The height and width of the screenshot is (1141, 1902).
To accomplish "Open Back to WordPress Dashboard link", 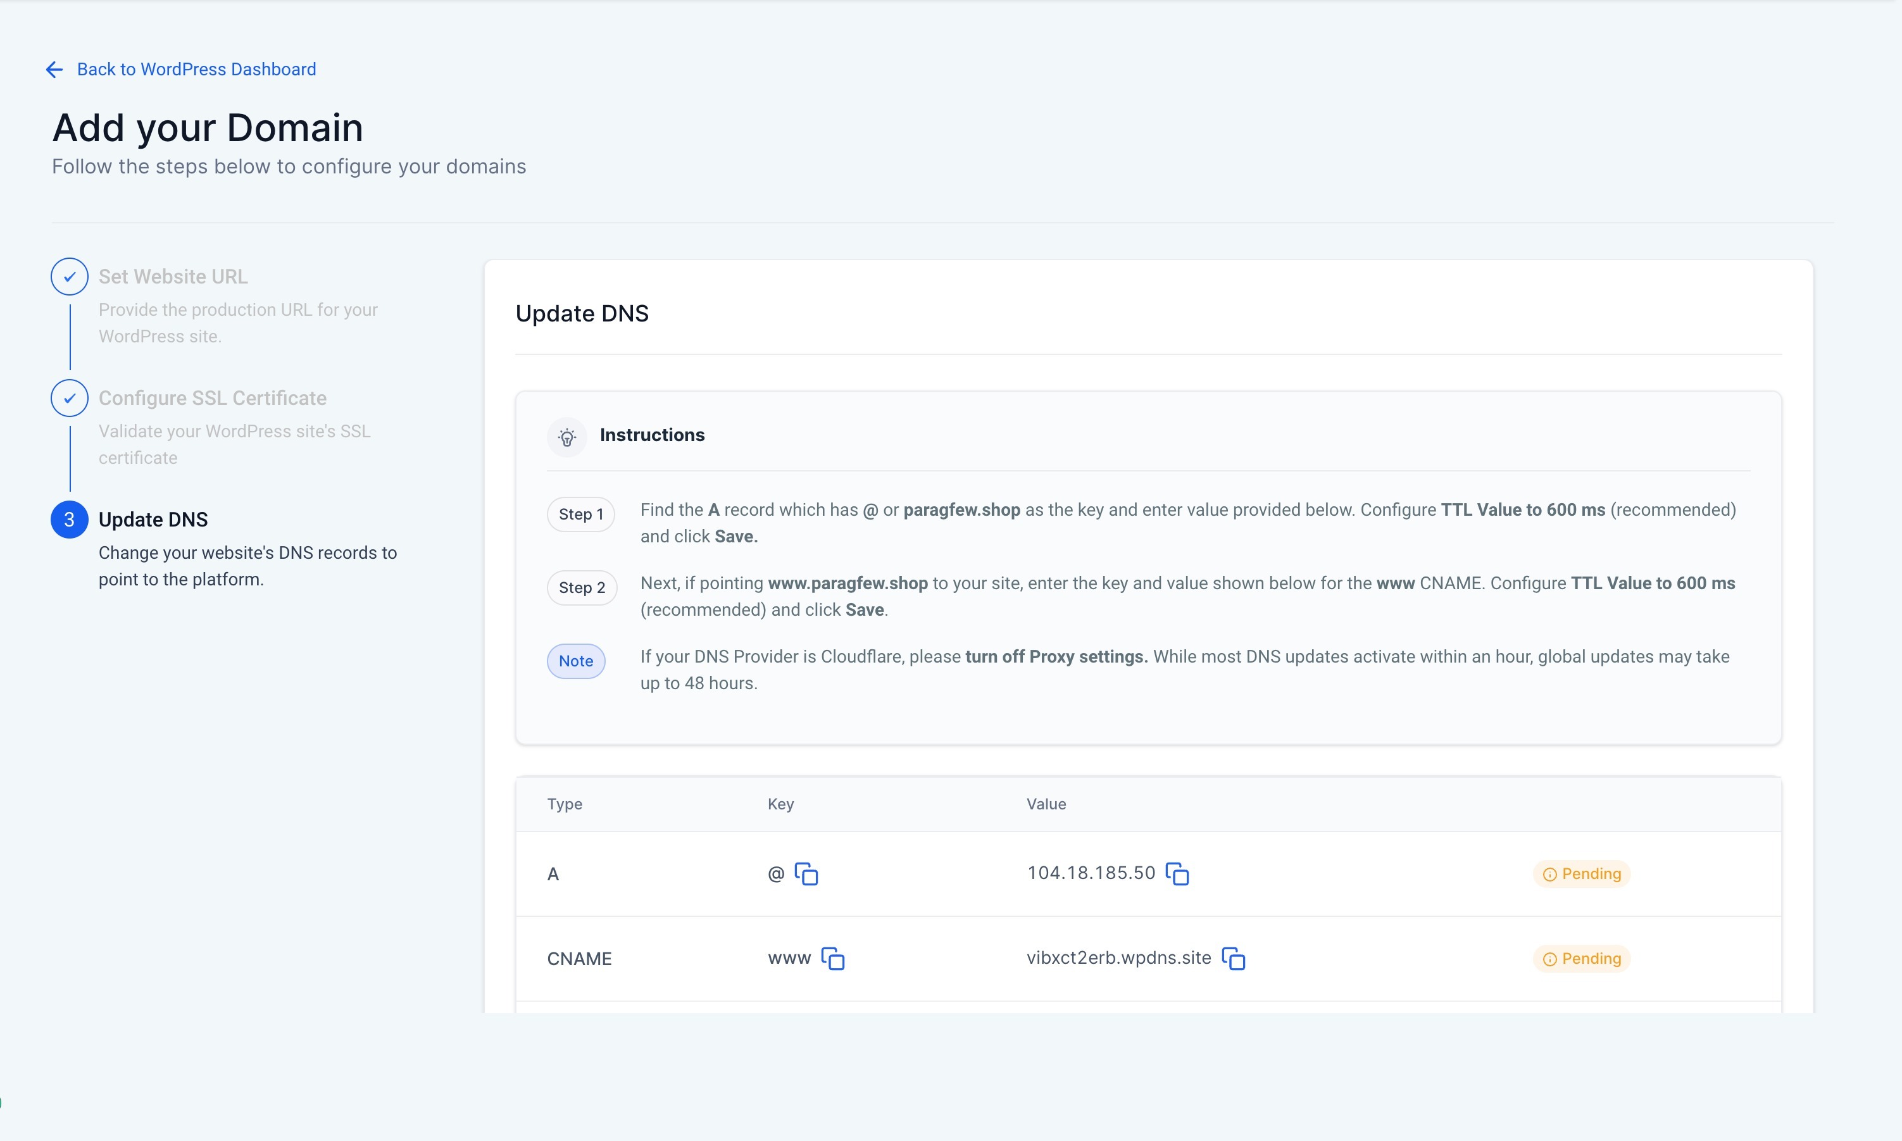I will 196,69.
